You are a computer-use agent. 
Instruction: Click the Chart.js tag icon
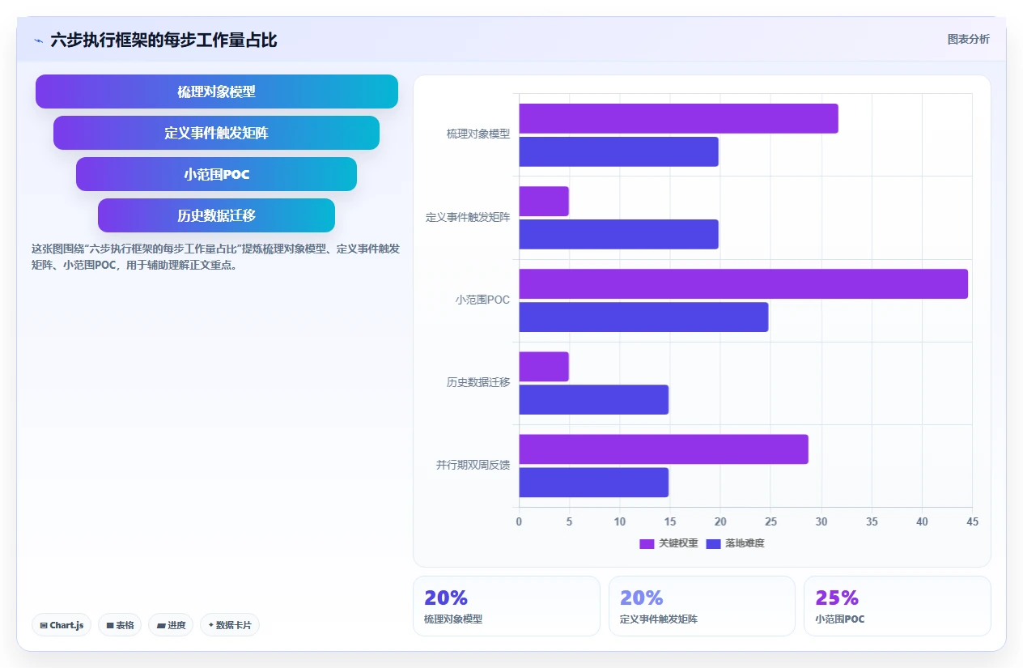(44, 625)
